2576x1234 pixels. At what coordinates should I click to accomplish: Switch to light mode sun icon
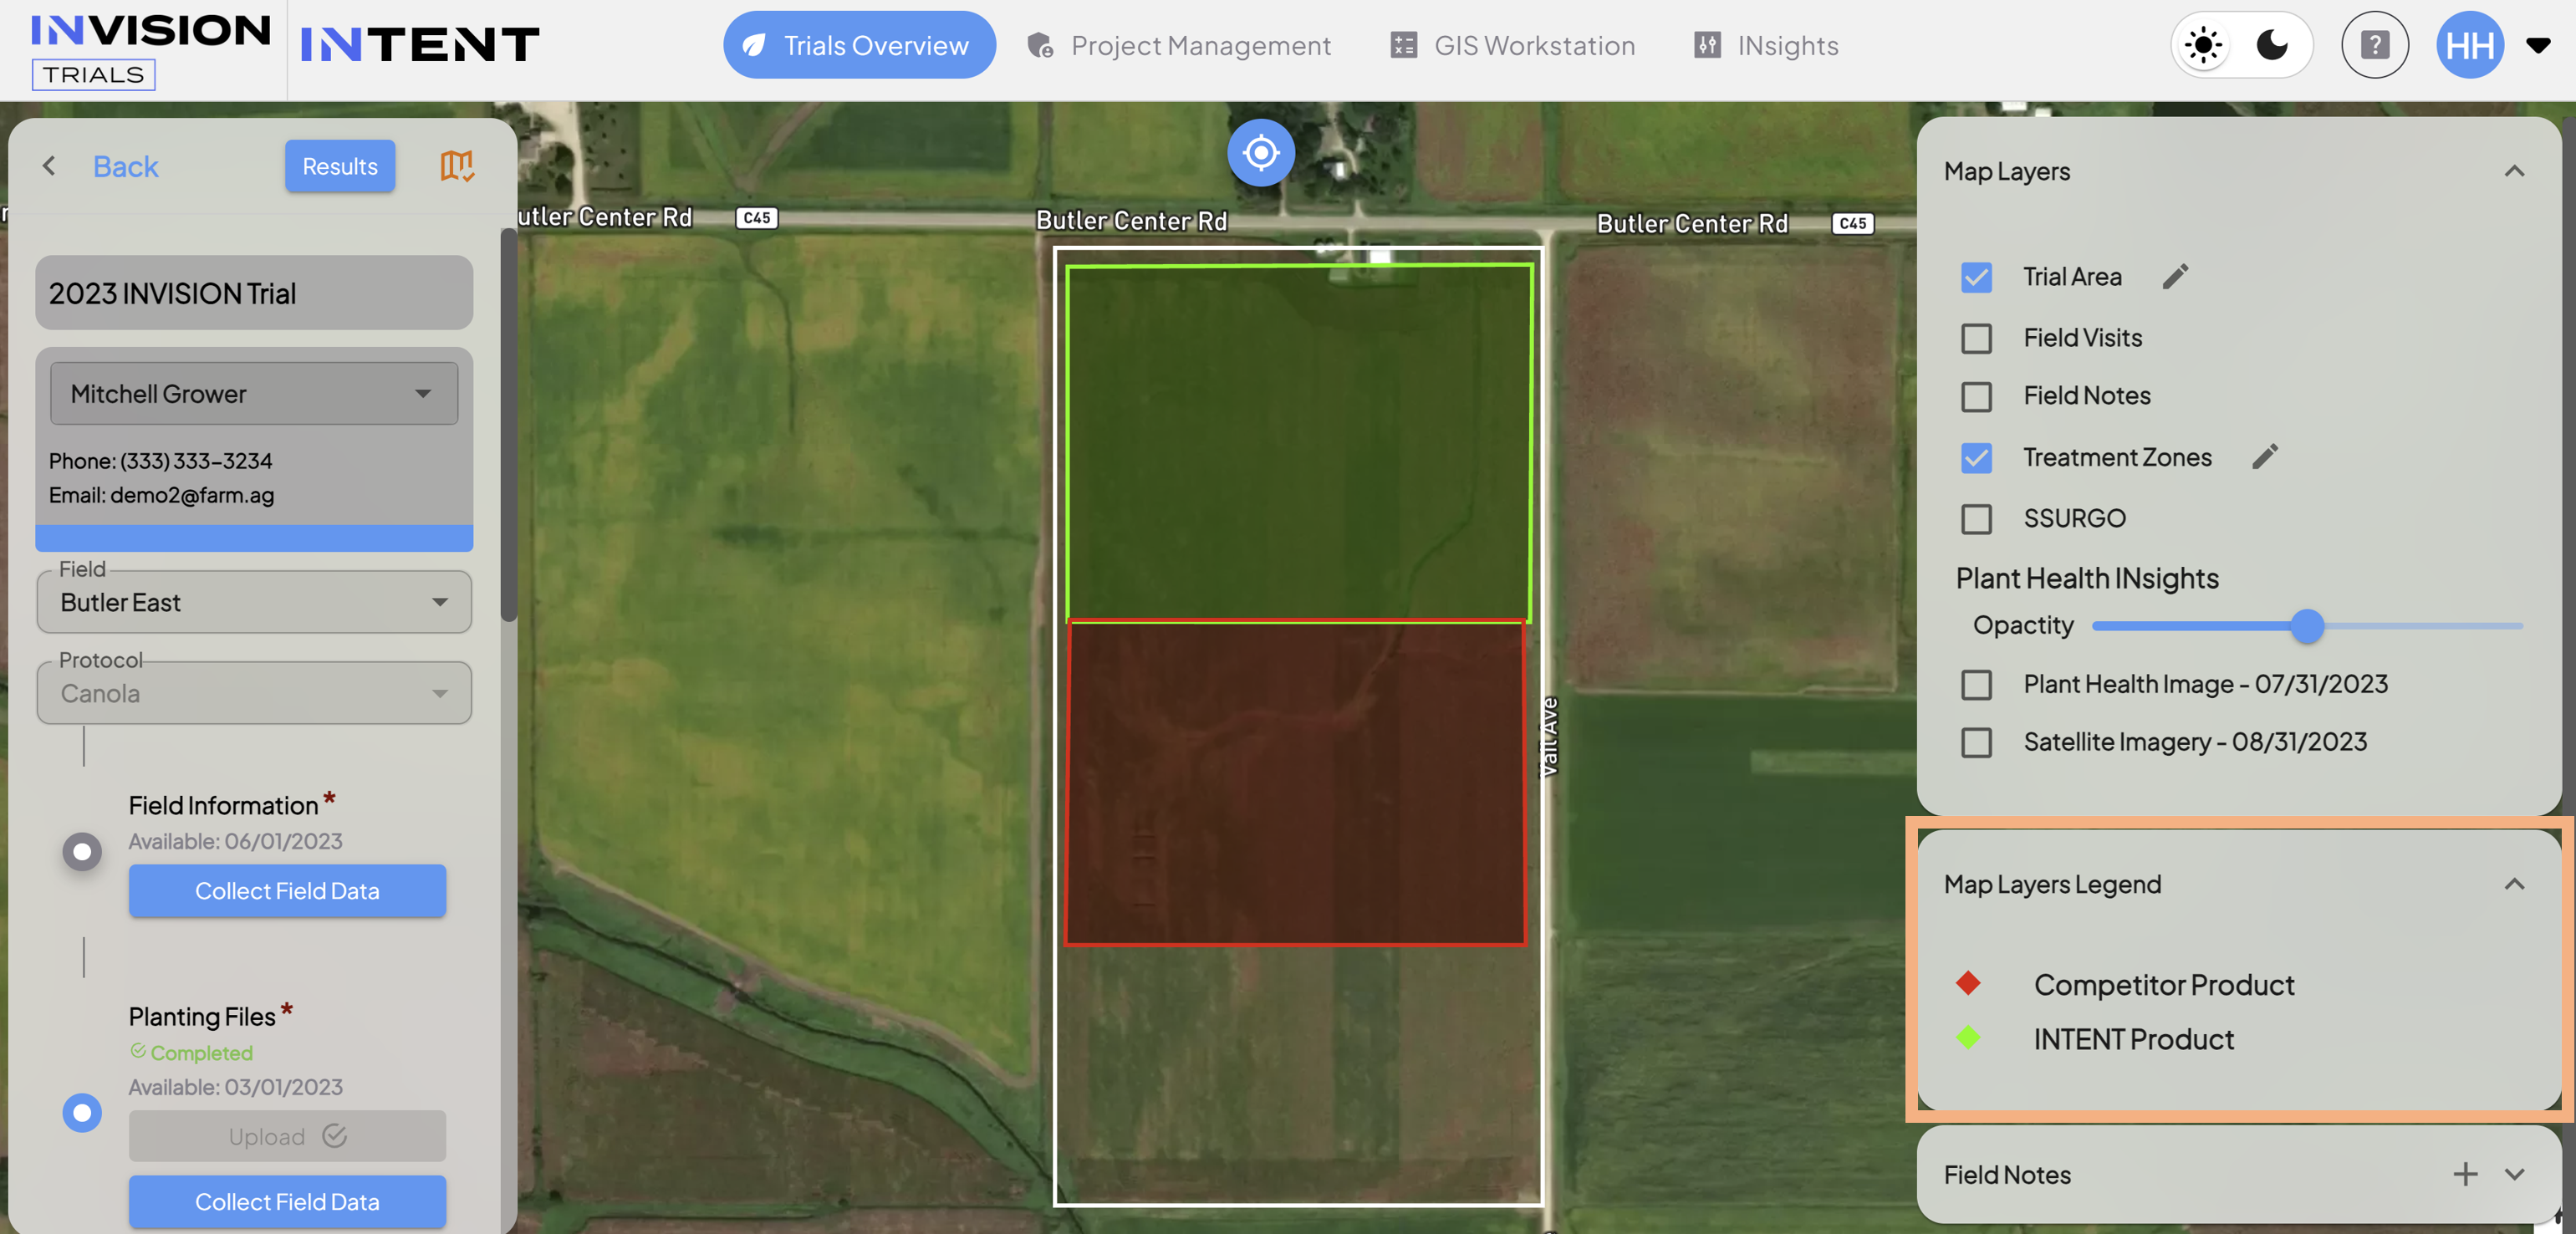[2203, 45]
